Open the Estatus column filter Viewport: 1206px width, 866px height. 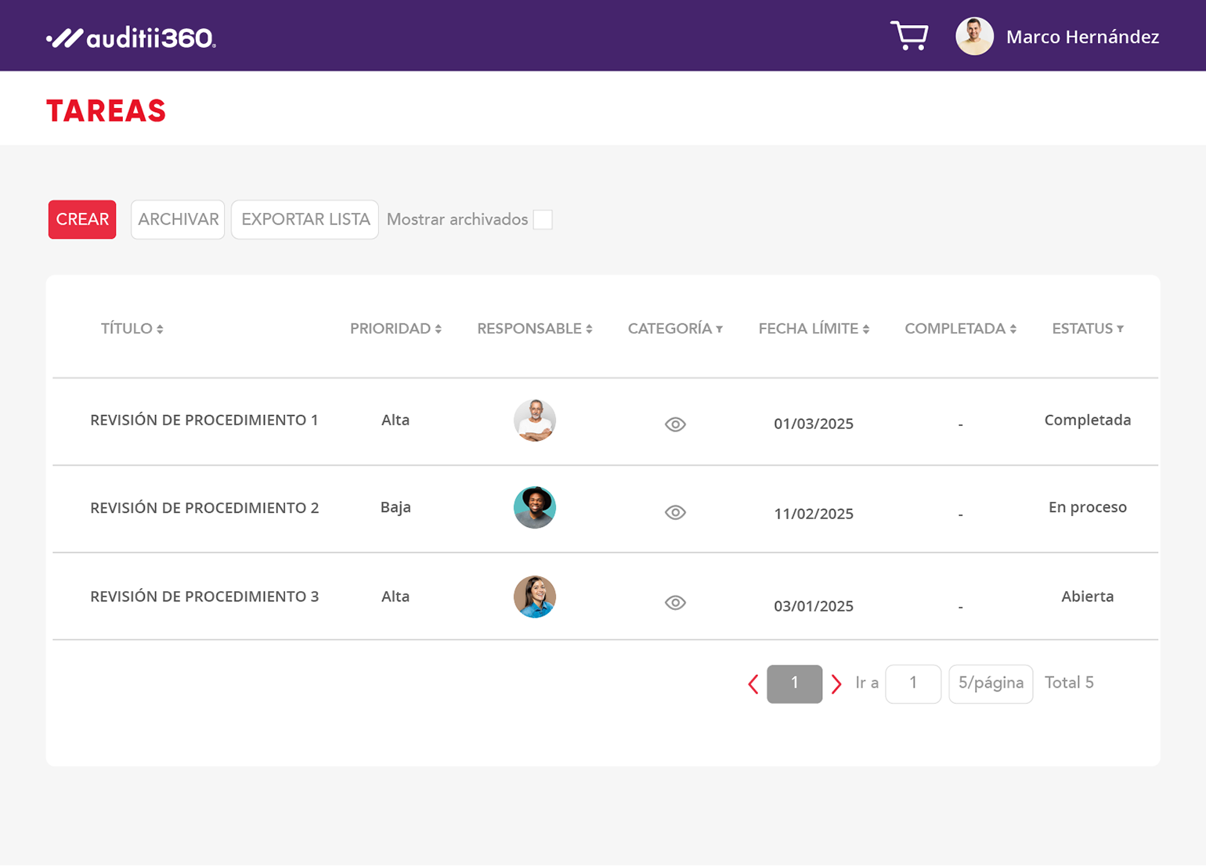[x=1120, y=329]
